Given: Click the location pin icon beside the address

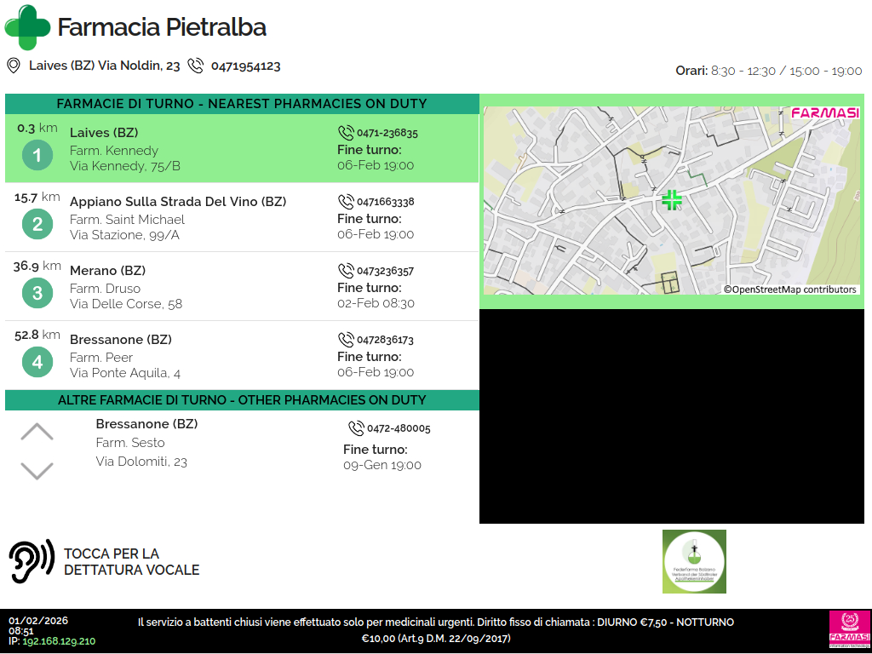Looking at the screenshot, I should tap(13, 66).
